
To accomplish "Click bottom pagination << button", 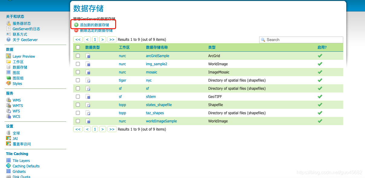I will click(x=78, y=129).
